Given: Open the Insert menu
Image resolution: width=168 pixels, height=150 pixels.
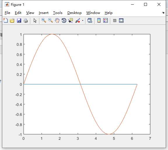Looking at the screenshot, I should click(x=43, y=13).
